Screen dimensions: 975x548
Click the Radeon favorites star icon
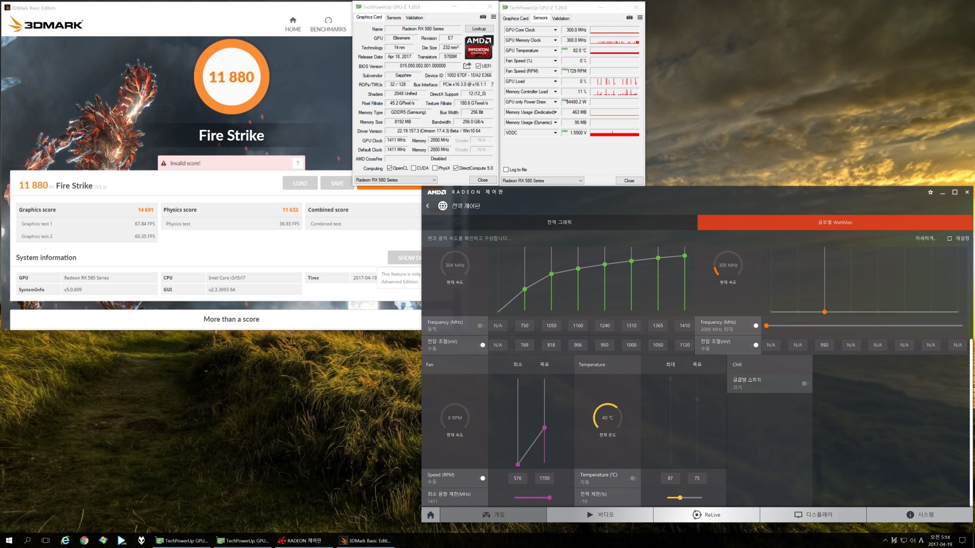(x=930, y=192)
